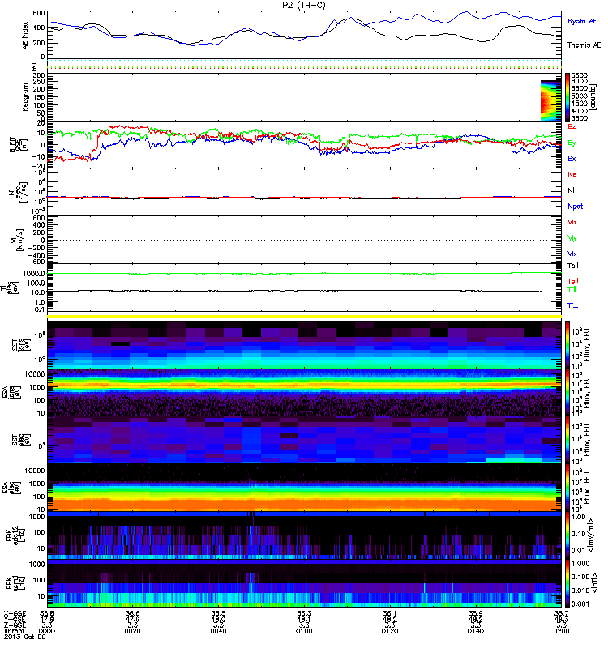Click the "0040" time tick label
This screenshot has width=608, height=648.
218,631
